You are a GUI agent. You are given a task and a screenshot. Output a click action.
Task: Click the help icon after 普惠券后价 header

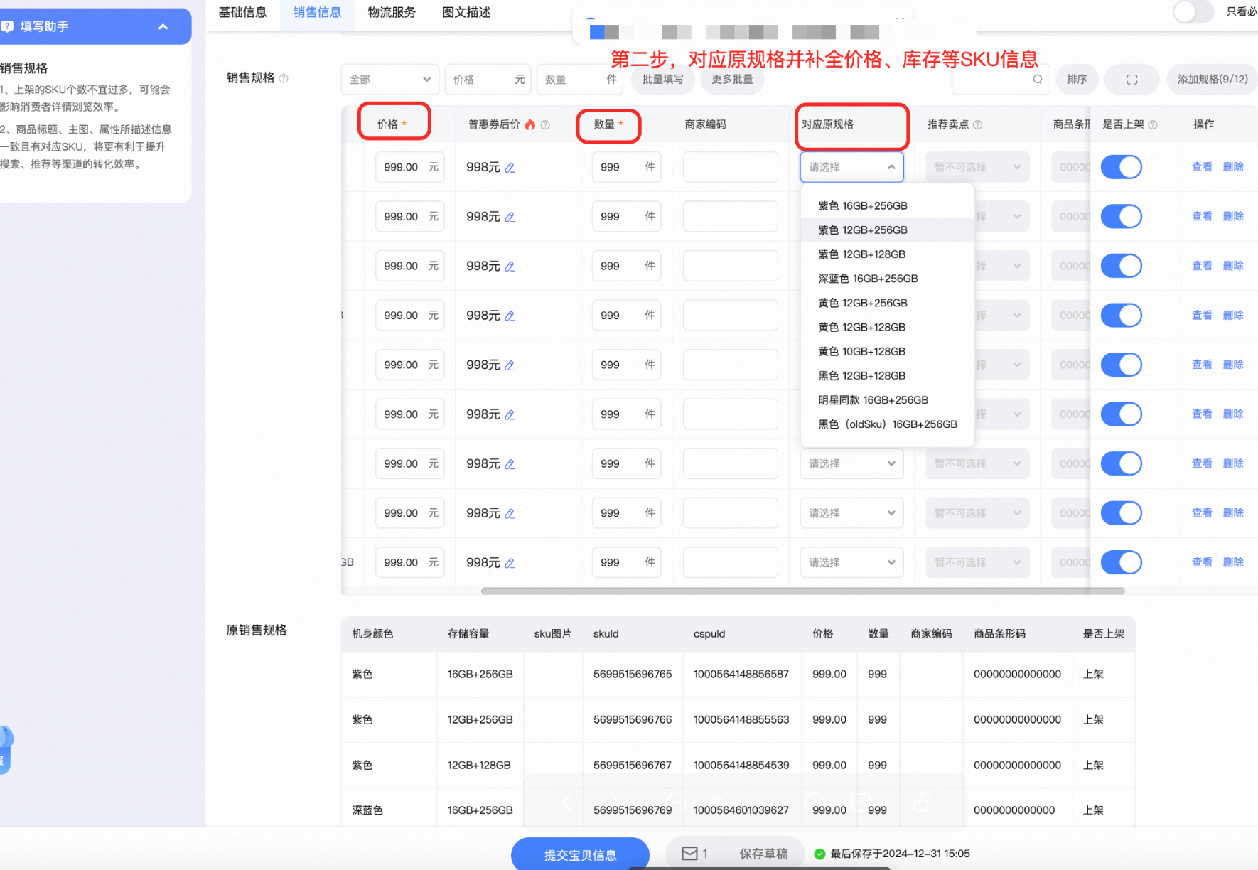pyautogui.click(x=545, y=124)
